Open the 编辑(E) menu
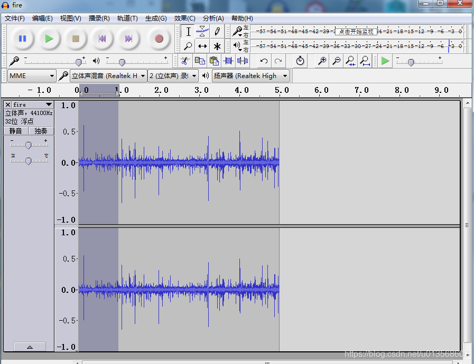474x364 pixels. (42, 18)
